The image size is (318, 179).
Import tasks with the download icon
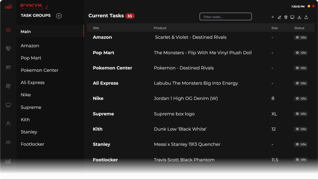pyautogui.click(x=299, y=17)
